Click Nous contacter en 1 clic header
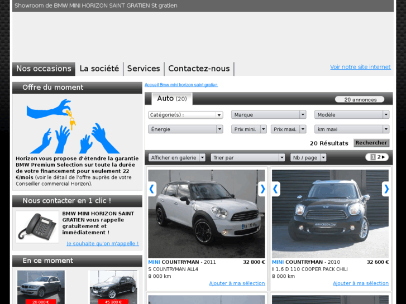The width and height of the screenshot is (406, 304). pos(77,201)
